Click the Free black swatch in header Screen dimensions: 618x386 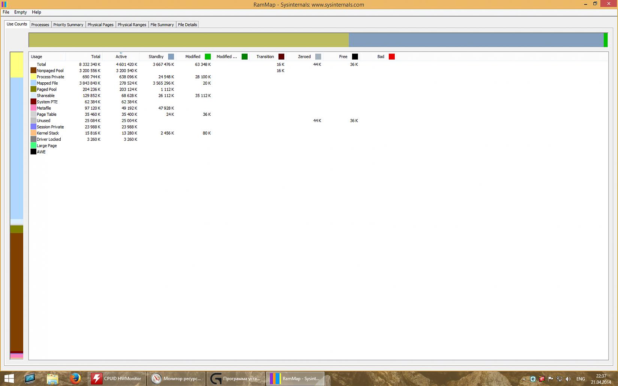click(355, 57)
